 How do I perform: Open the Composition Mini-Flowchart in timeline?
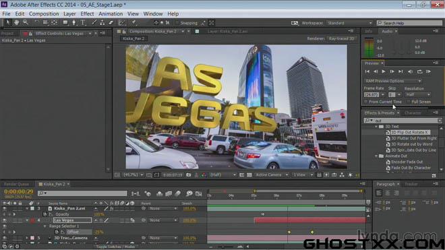click(136, 194)
